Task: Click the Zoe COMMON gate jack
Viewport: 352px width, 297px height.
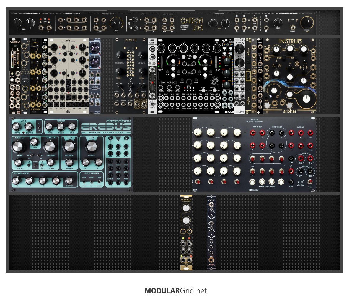Action: [x=310, y=146]
